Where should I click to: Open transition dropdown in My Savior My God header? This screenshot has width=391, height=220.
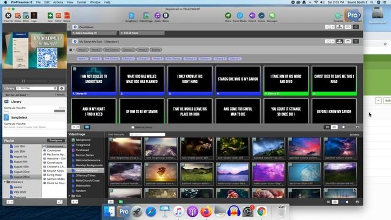click(330, 42)
